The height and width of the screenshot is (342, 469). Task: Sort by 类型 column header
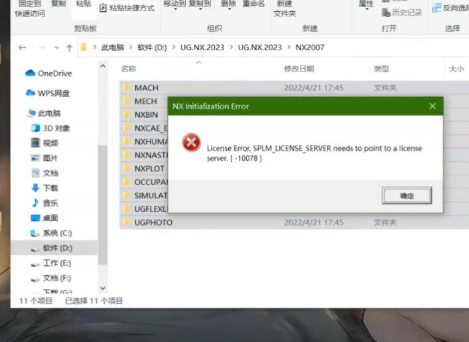click(x=381, y=69)
